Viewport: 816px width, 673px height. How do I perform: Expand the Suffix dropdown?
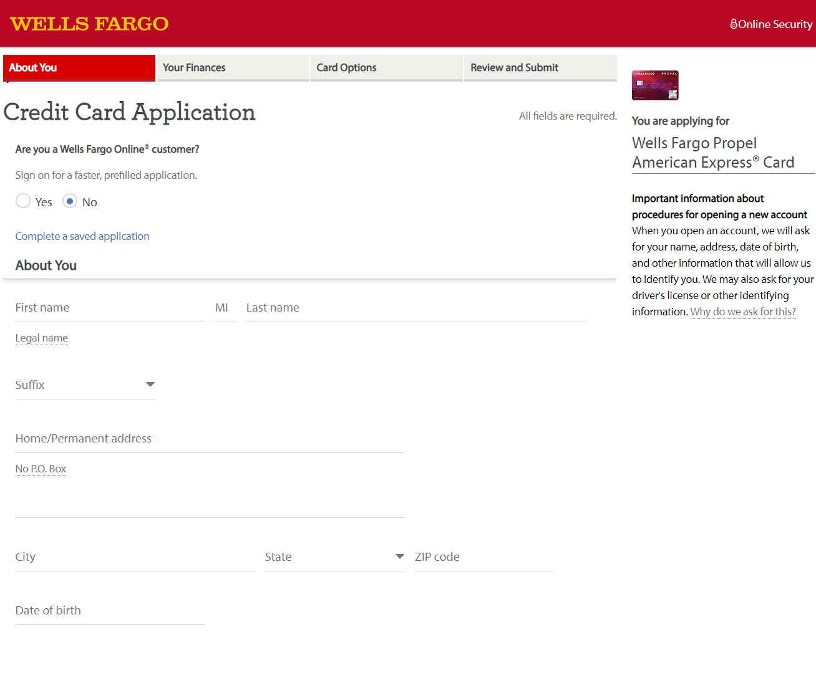(85, 385)
